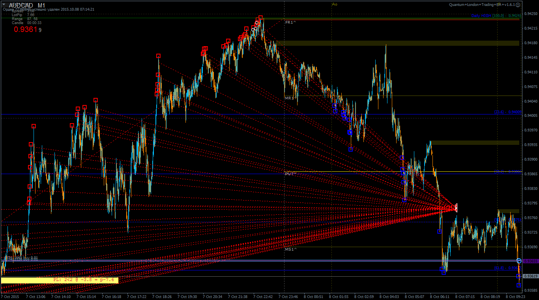Click the 0.93970 price scale value

click(x=530, y=130)
